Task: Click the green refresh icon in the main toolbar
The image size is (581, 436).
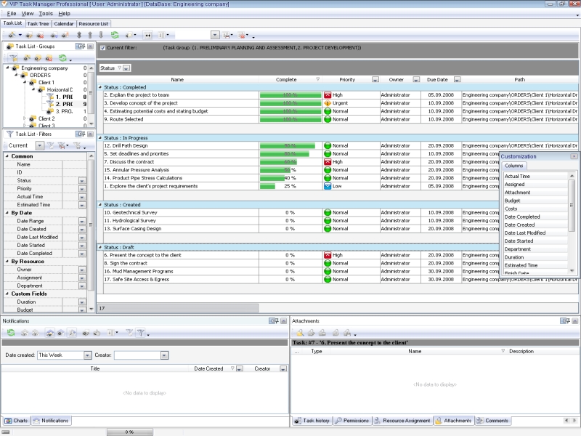Action: [x=115, y=35]
